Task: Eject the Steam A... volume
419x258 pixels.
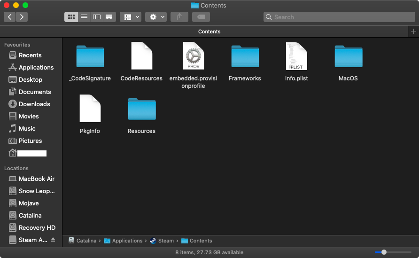Action: tap(53, 240)
